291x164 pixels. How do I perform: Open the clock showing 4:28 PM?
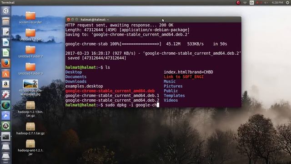277,3
